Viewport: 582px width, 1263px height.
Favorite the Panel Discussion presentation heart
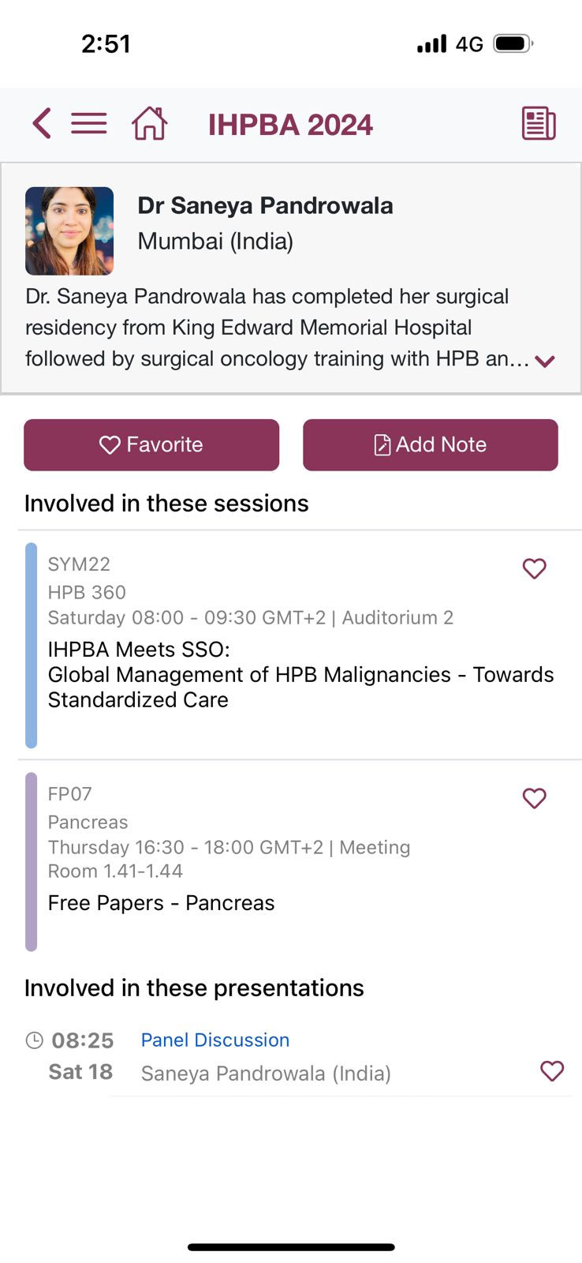coord(552,1071)
